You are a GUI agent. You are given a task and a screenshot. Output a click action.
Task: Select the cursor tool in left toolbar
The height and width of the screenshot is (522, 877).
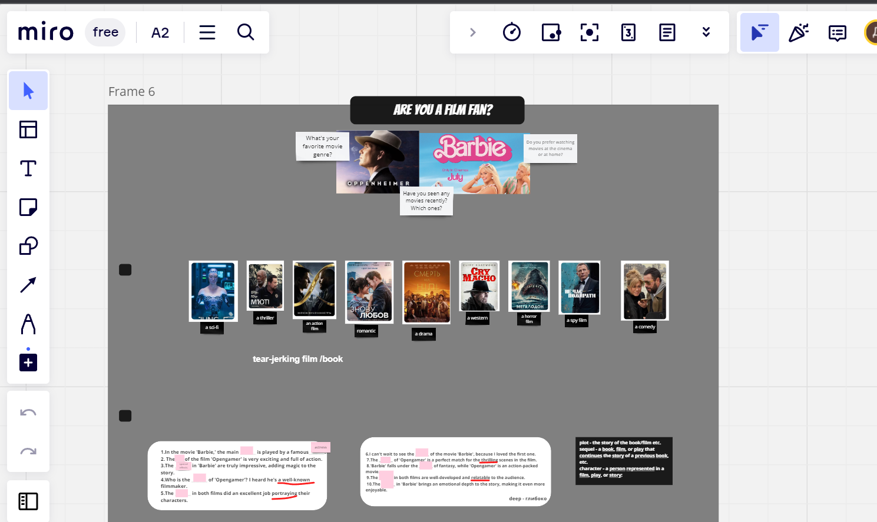pyautogui.click(x=28, y=91)
